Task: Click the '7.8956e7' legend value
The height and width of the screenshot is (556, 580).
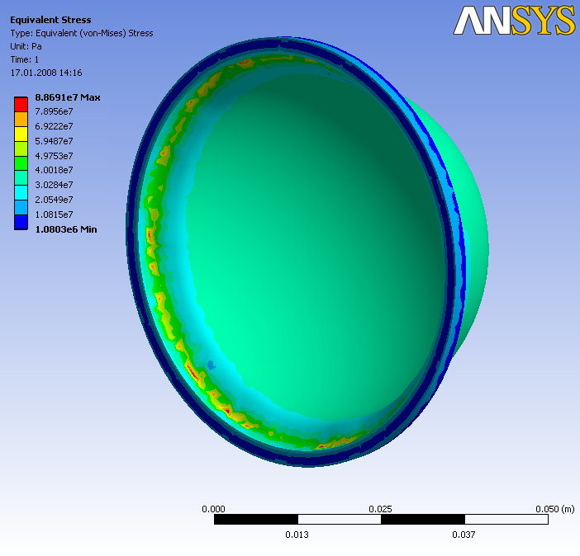Action: 54,111
